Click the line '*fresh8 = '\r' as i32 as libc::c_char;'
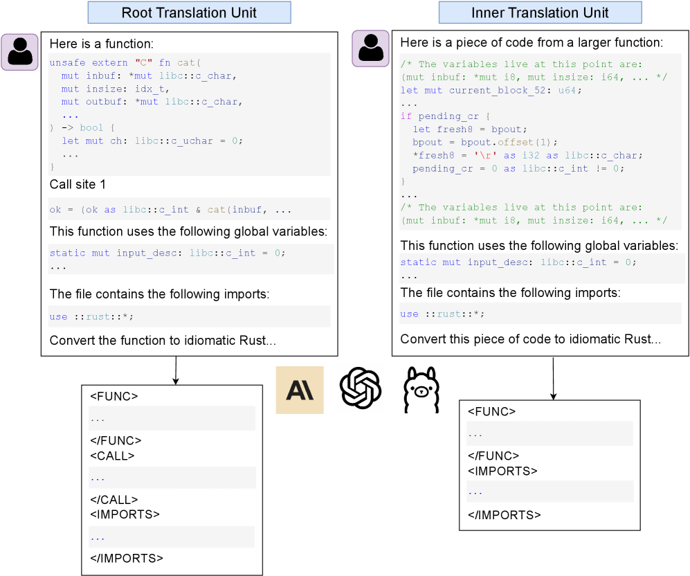This screenshot has height=576, width=690. 527,155
